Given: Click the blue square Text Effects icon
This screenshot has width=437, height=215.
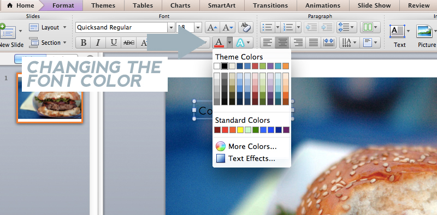Looking at the screenshot, I should (221, 158).
